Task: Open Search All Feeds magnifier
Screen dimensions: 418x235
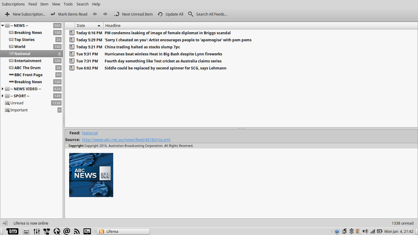Action: [191, 14]
